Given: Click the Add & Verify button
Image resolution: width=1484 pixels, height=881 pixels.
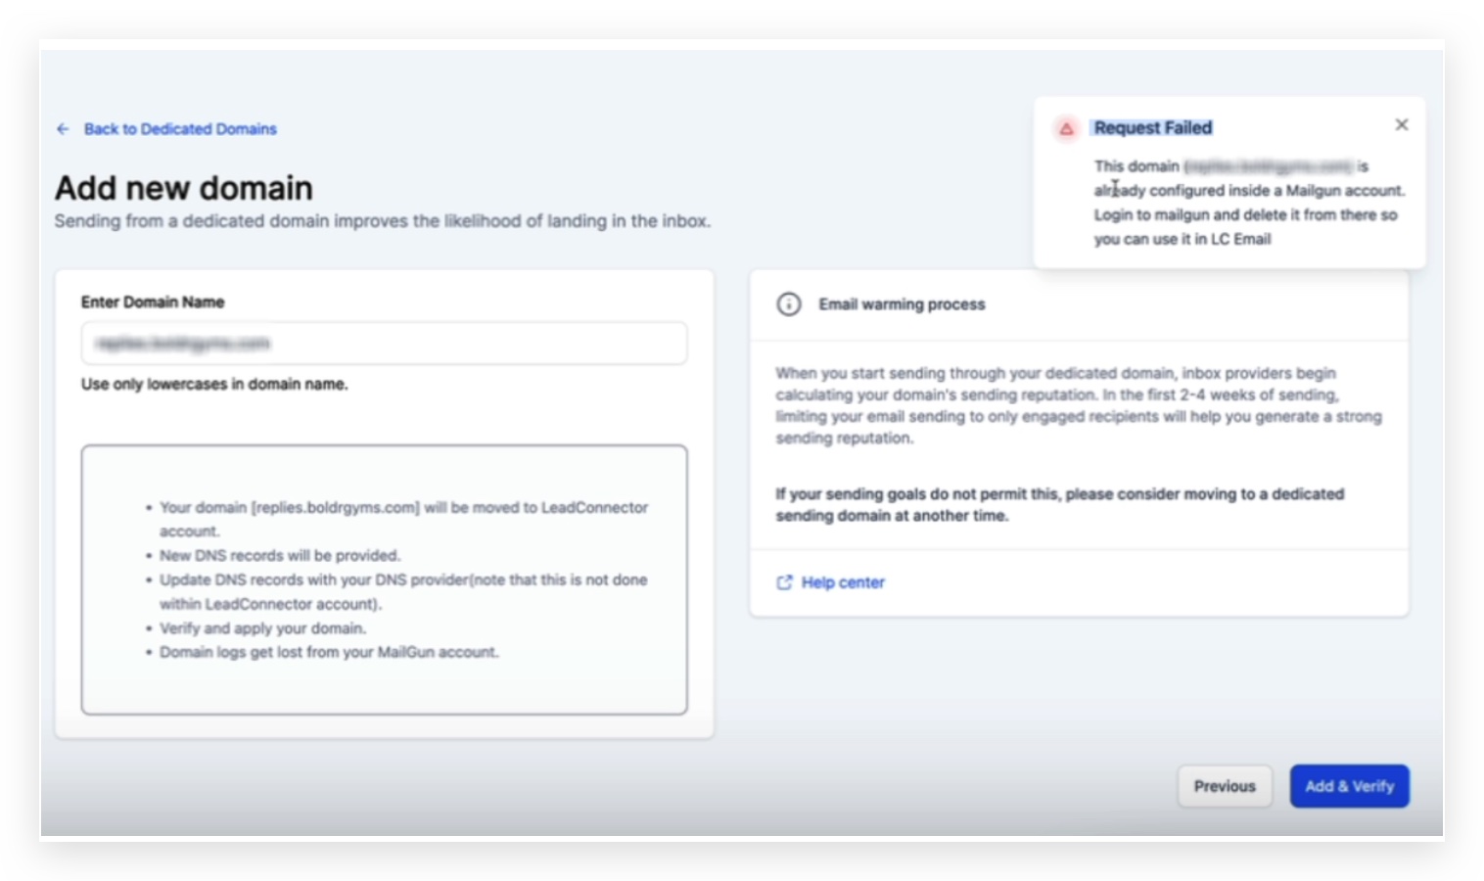Looking at the screenshot, I should (x=1349, y=786).
